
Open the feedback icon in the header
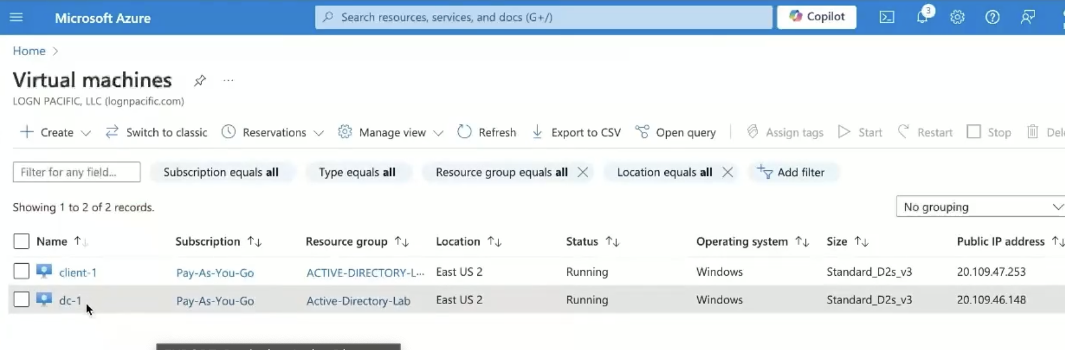click(1028, 17)
